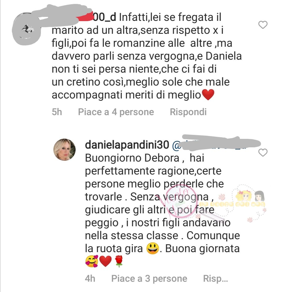Tap the red heart emoji after "meriti di meglio"

208,95
